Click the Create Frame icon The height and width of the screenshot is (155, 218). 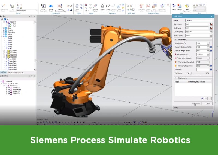click(95, 6)
